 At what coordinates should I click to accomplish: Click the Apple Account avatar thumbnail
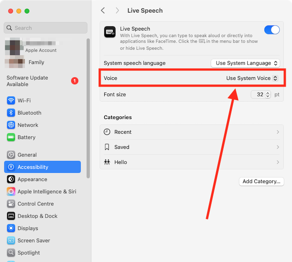click(x=14, y=47)
